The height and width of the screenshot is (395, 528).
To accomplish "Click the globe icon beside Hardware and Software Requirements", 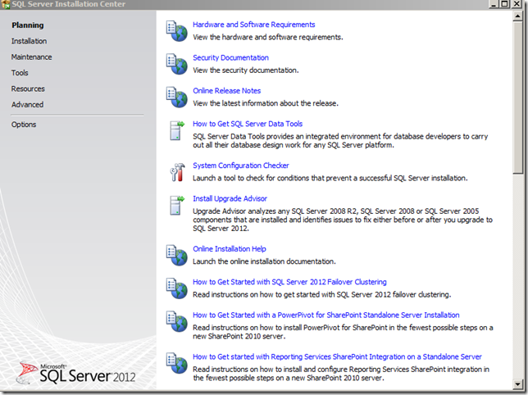I will click(x=176, y=30).
